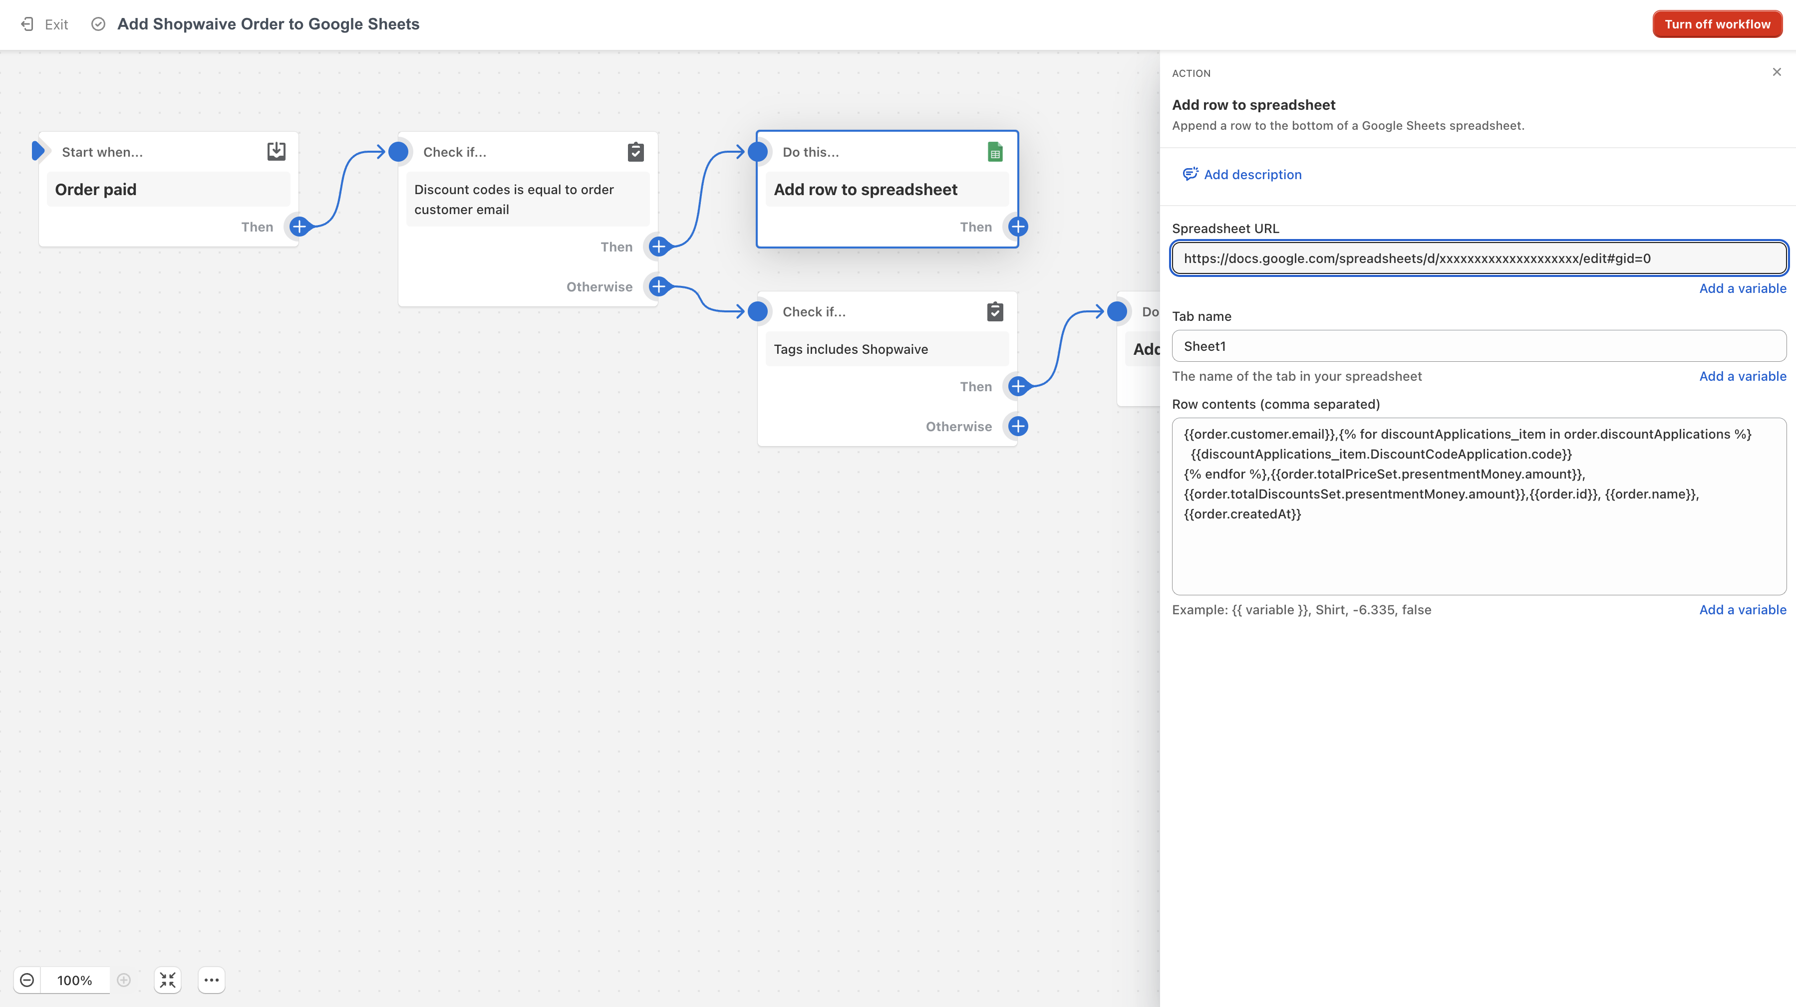Click plus next to Tags includes Shopwaive Then
Screen dimensions: 1796x1007
[1018, 386]
